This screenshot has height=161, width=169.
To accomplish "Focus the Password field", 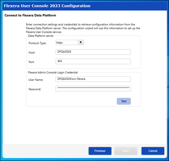I will pyautogui.click(x=93, y=89).
